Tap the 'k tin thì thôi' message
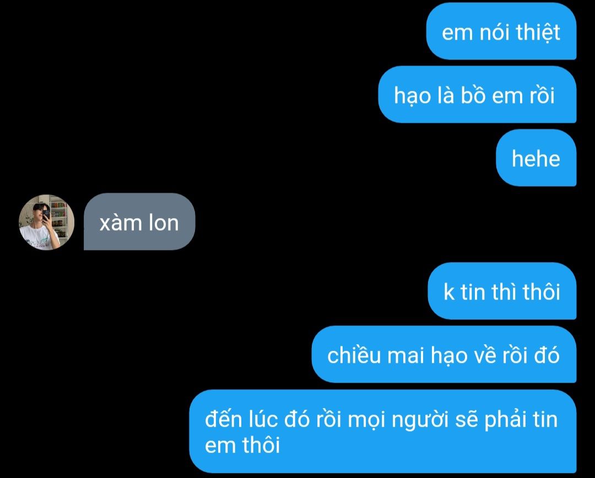This screenshot has width=595, height=478. click(x=502, y=291)
